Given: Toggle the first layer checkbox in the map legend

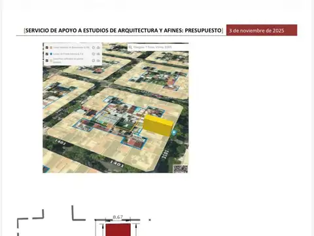Looking at the screenshot, I should point(47,47).
